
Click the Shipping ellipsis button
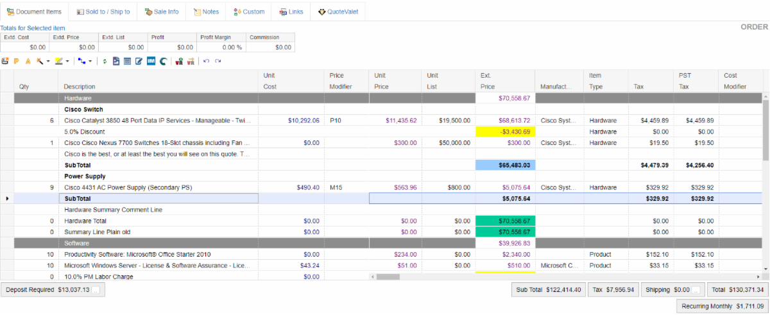[695, 290]
